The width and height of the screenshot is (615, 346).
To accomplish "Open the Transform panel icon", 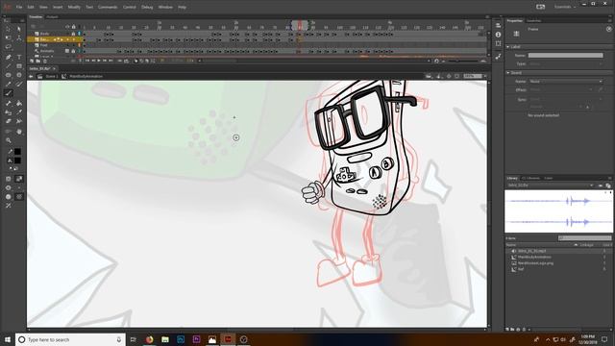I will coord(498,43).
